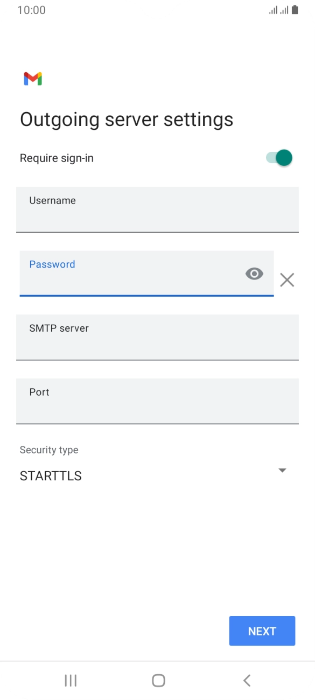Click the Require sign-in label
This screenshot has height=700, width=315.
point(56,158)
